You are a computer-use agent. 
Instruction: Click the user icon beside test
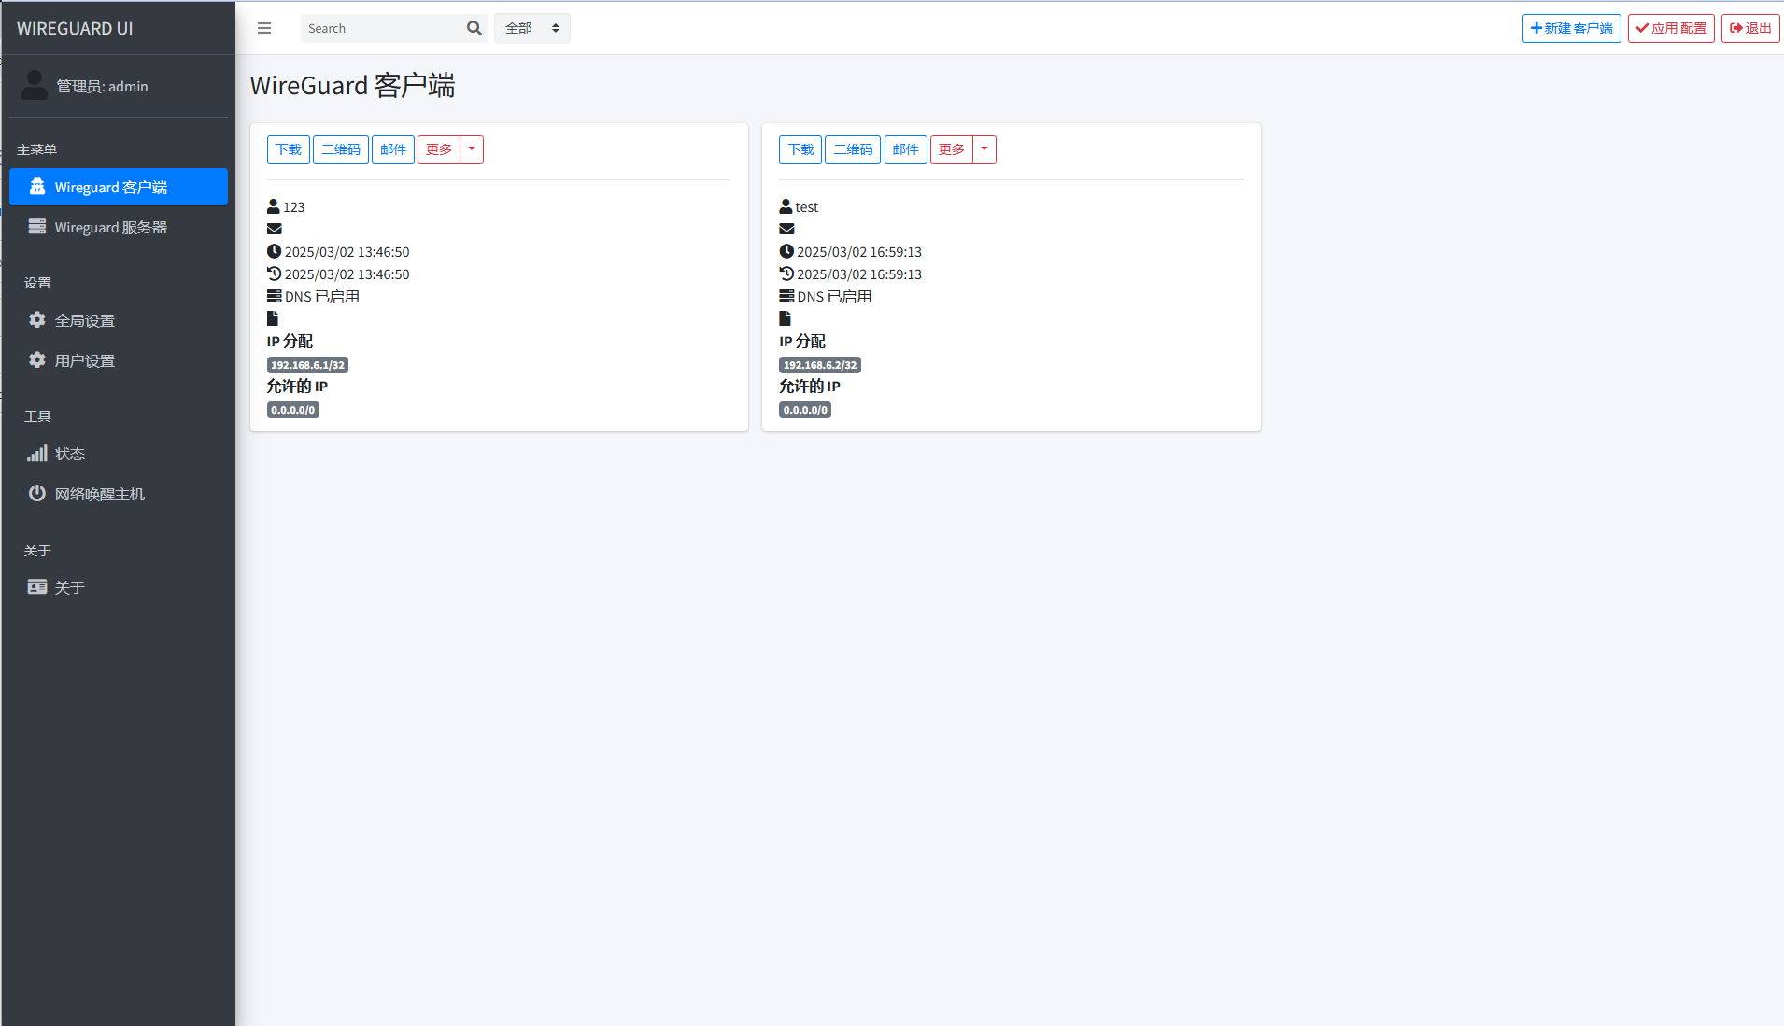[x=786, y=206]
